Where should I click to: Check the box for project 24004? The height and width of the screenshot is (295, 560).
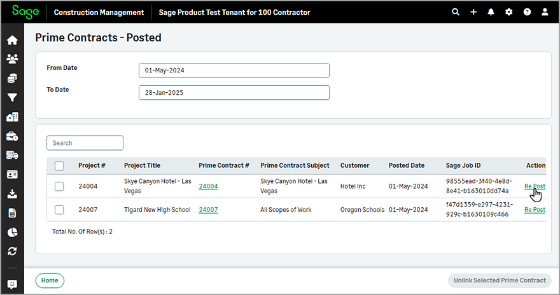pos(59,186)
